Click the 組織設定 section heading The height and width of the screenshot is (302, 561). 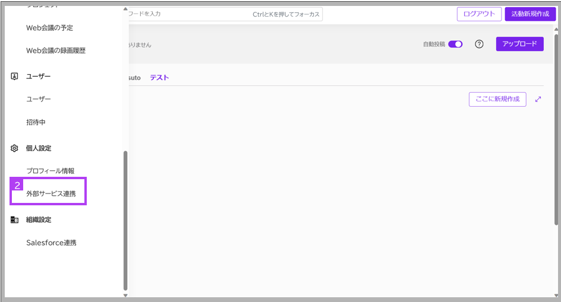[x=39, y=220]
